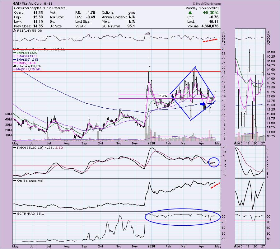Click the 10.75 price label on the zoomed chart axis
280x249 pixels.
point(271,136)
